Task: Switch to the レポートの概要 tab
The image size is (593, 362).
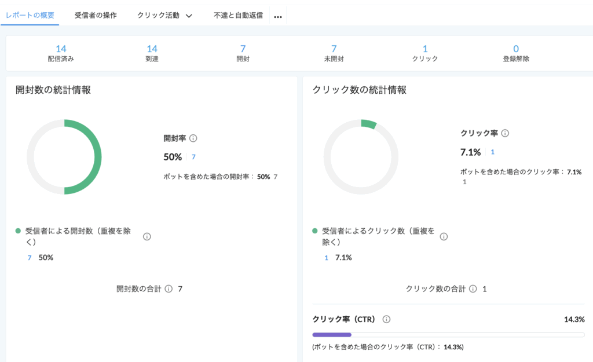Action: (30, 15)
